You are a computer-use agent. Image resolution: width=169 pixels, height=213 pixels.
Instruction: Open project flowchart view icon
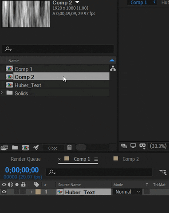tap(113, 68)
